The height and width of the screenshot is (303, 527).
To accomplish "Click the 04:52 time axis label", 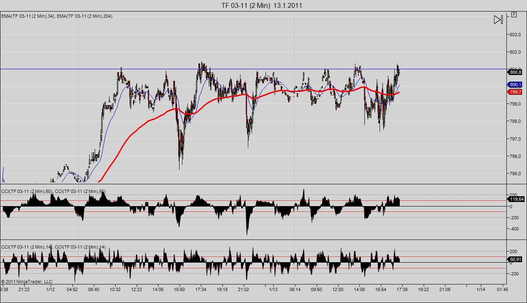I will click(72, 289).
